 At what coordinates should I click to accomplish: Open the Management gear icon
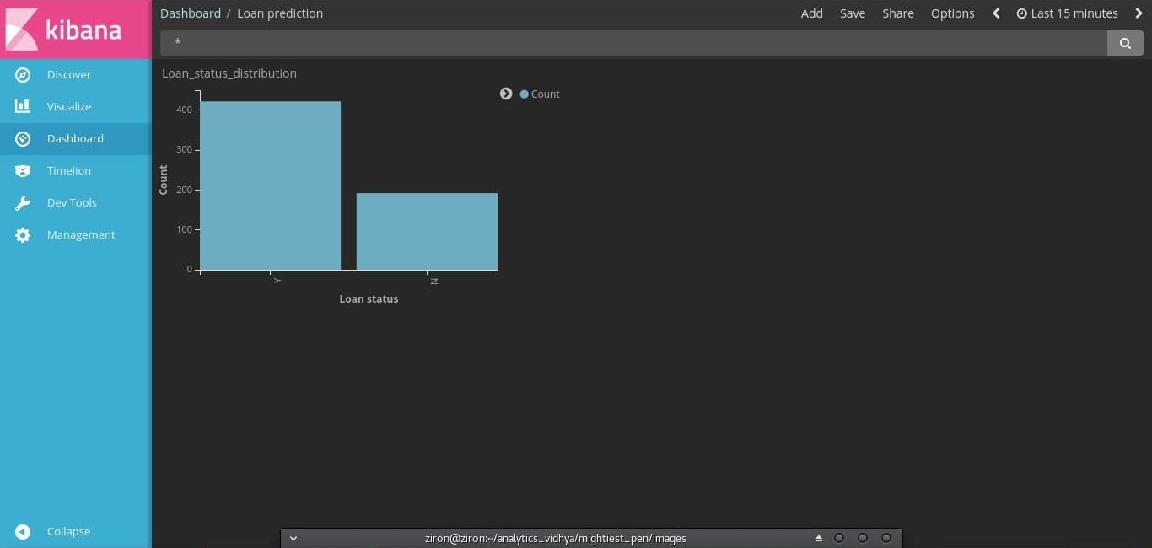23,235
